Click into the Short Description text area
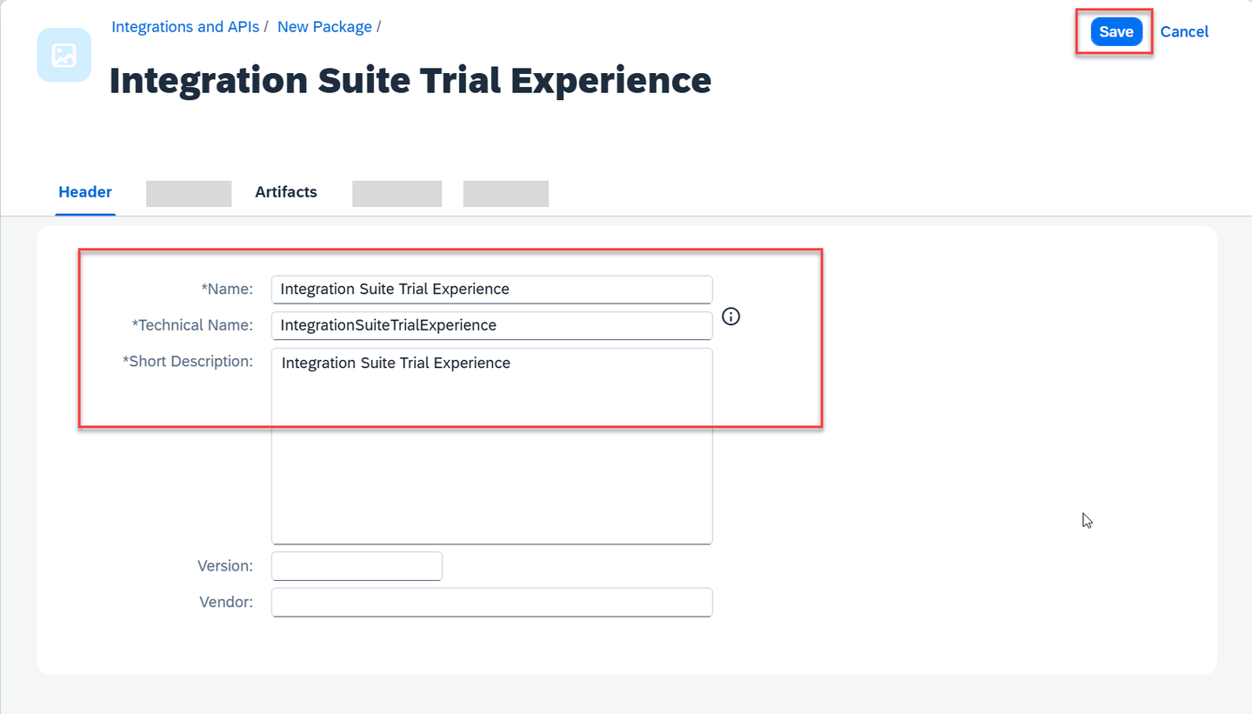This screenshot has height=714, width=1252. click(492, 446)
